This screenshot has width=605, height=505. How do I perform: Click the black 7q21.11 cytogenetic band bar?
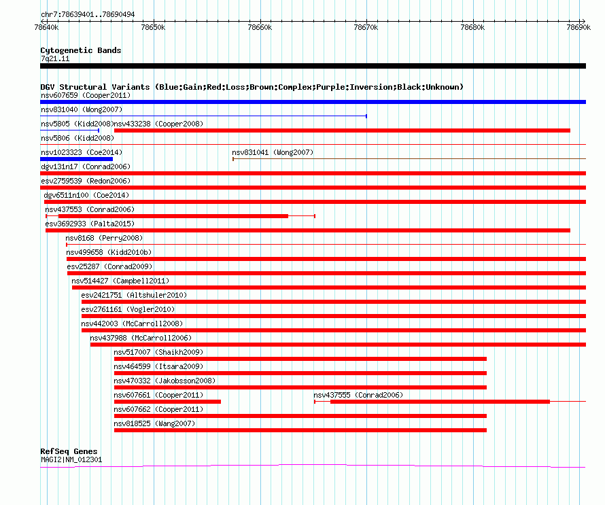pyautogui.click(x=313, y=66)
